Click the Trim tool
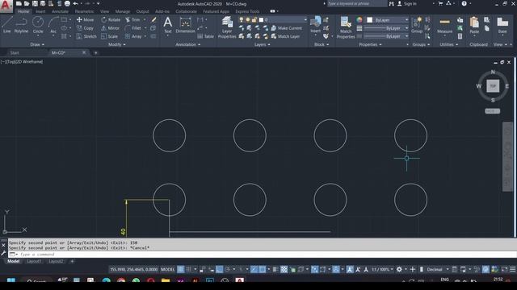This screenshot has height=290, width=517. (132, 19)
